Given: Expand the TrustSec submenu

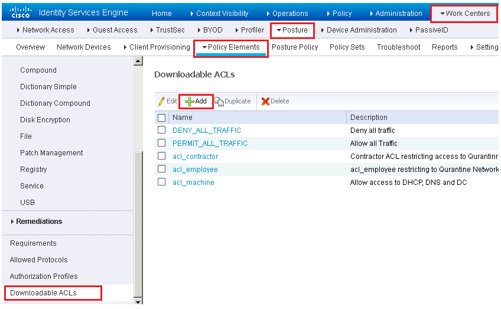Looking at the screenshot, I should (167, 30).
